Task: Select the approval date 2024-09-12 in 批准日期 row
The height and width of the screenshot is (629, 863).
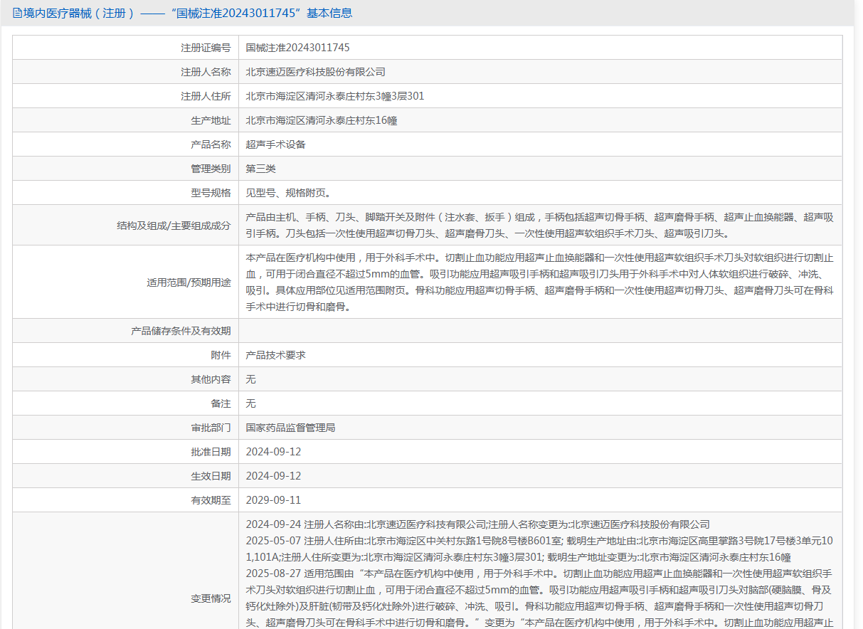Action: 274,452
